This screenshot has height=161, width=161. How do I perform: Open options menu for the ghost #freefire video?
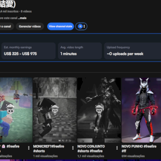click(29, 148)
